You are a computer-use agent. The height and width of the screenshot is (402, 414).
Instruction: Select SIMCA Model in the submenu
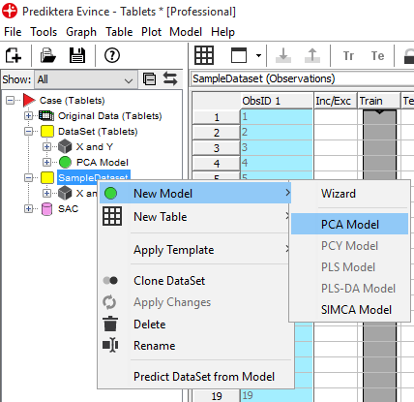click(356, 310)
